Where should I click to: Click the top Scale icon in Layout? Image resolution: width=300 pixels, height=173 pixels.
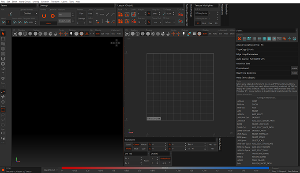tap(134, 15)
